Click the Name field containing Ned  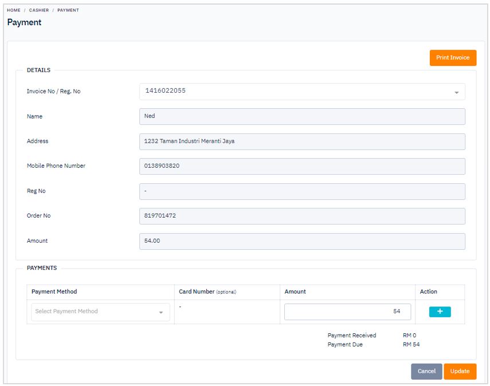coord(302,116)
